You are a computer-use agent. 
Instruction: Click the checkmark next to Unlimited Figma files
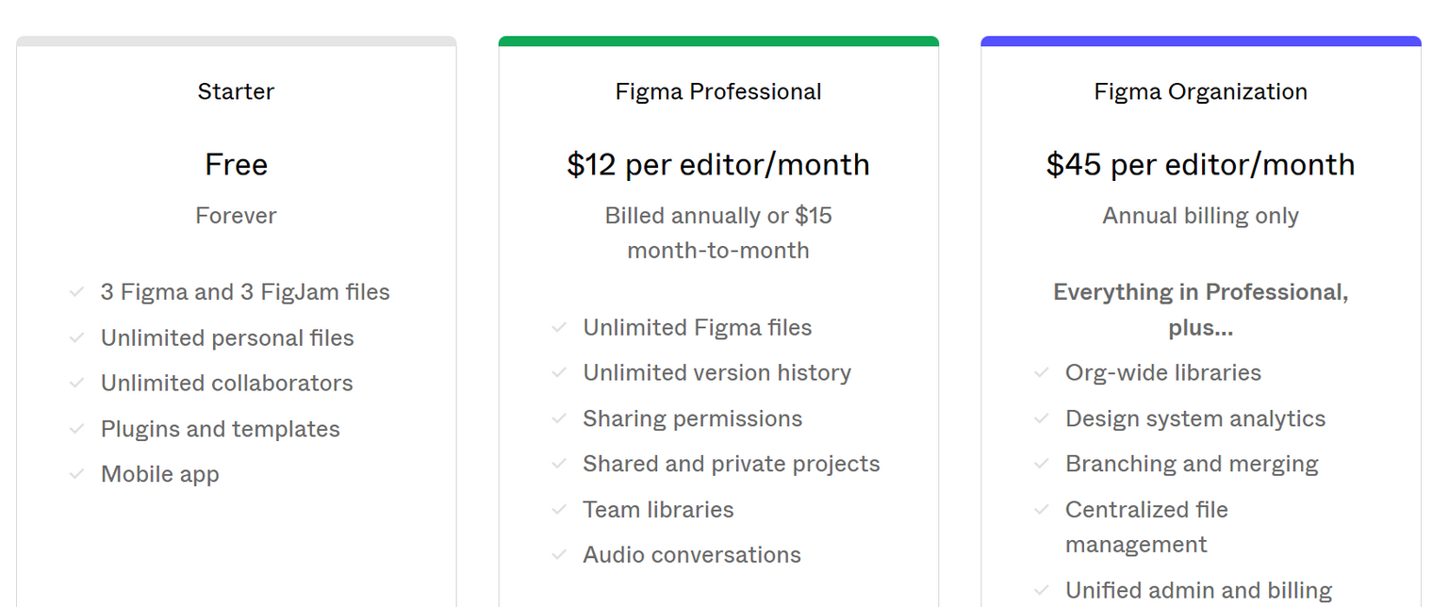(559, 328)
